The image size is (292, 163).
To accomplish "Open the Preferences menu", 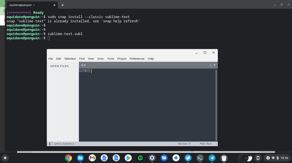I will (x=137, y=58).
